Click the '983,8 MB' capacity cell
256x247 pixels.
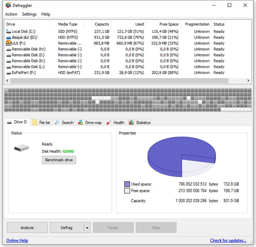coord(102,43)
